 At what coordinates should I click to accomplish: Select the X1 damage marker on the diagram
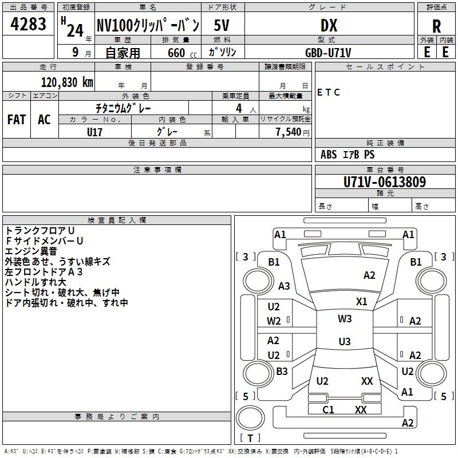pyautogui.click(x=361, y=301)
